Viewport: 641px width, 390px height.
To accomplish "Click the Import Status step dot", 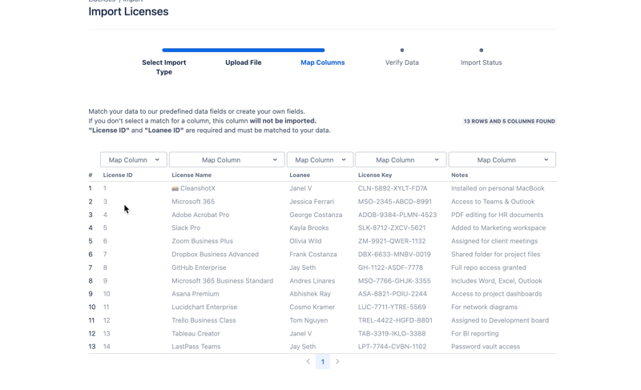I will 482,50.
